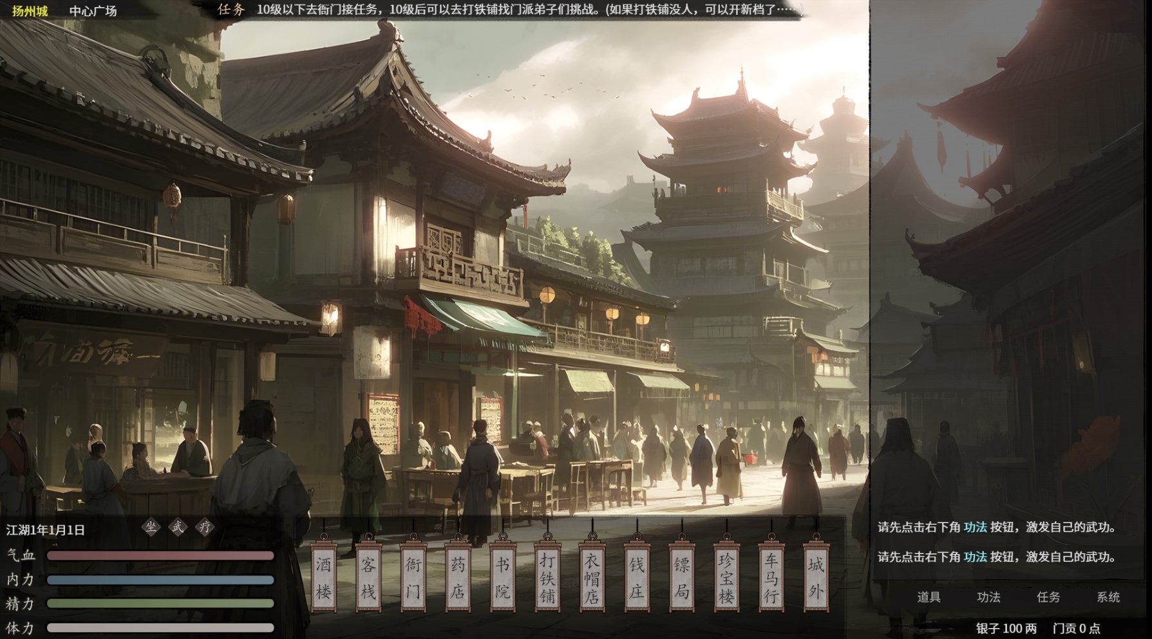Open the 衣帽店 clothing shop sign

592,577
